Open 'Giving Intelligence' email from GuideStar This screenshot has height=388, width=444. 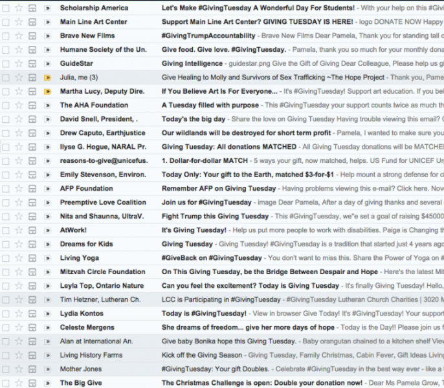[192, 63]
